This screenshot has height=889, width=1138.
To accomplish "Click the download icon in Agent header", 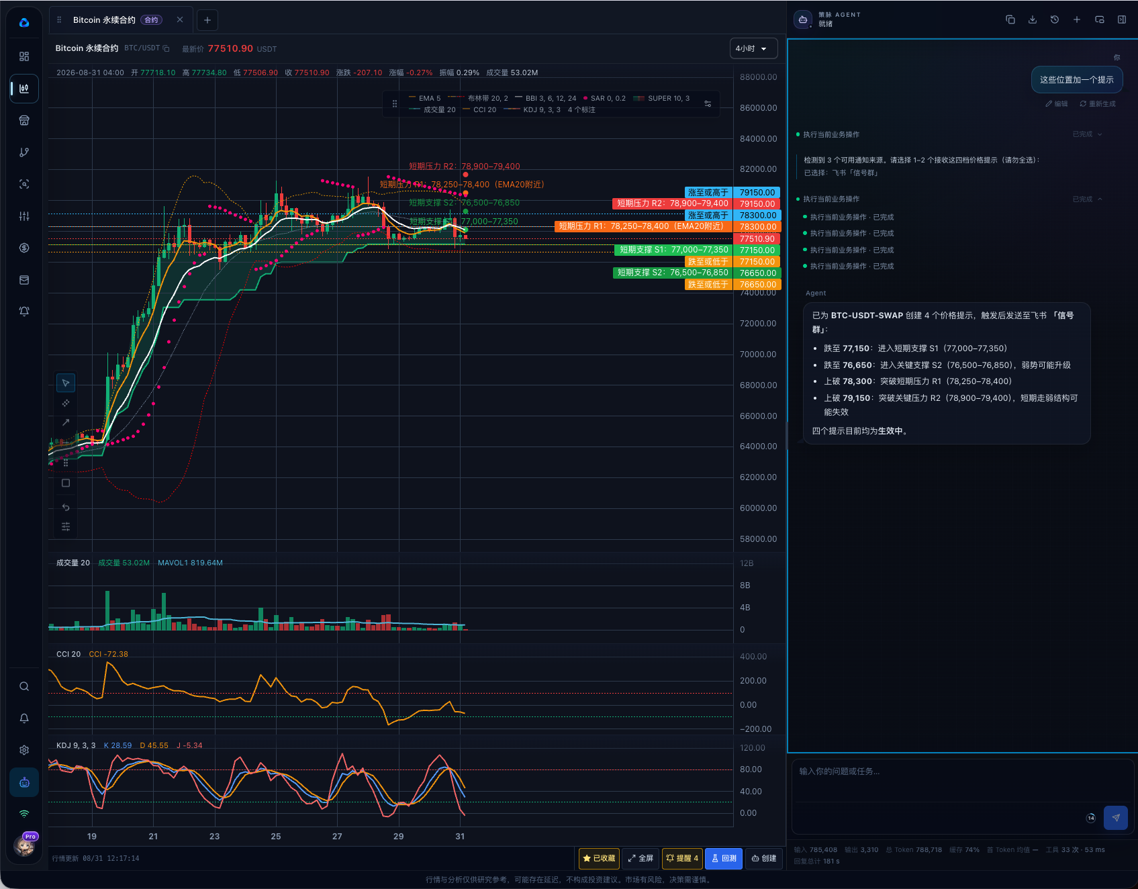I will 1033,19.
